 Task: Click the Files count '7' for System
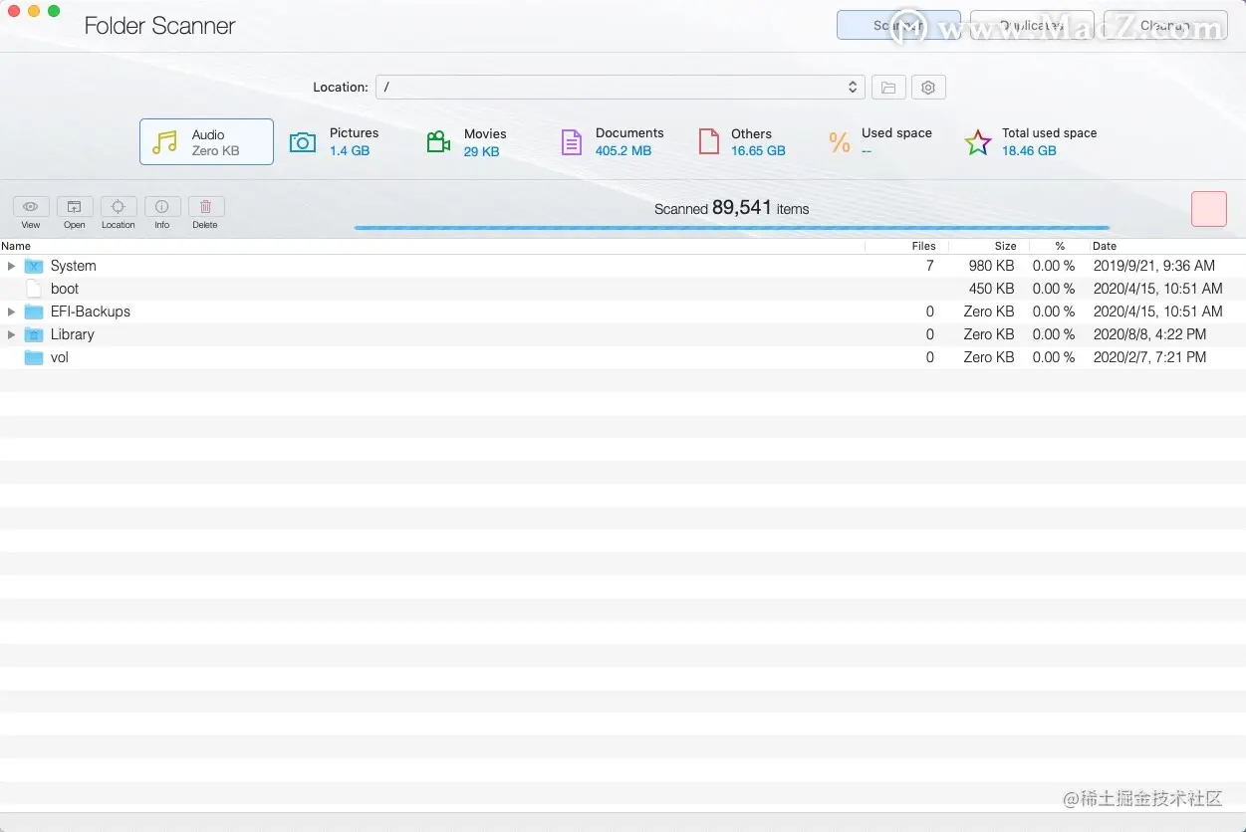pos(930,266)
